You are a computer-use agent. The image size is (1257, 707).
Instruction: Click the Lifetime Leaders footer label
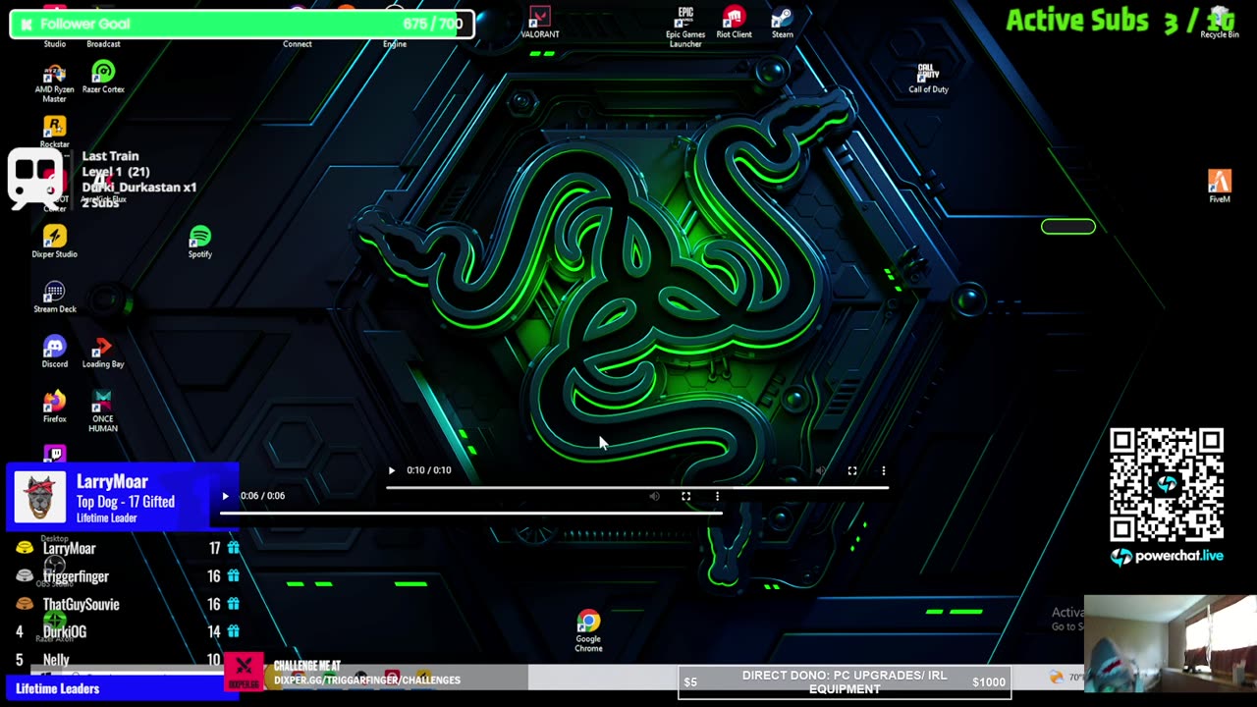click(x=58, y=688)
